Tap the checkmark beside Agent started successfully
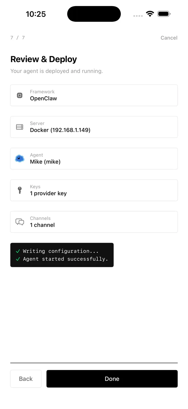The image size is (188, 409). point(18,259)
